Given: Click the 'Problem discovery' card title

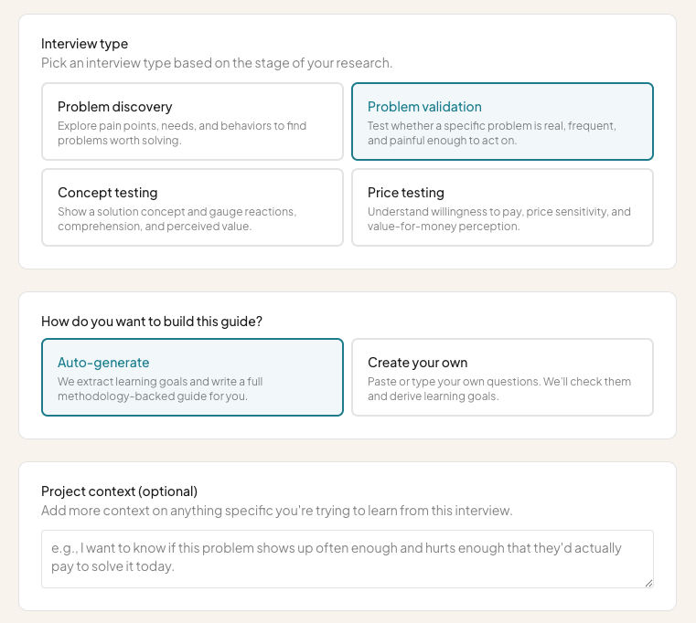Looking at the screenshot, I should tap(114, 107).
